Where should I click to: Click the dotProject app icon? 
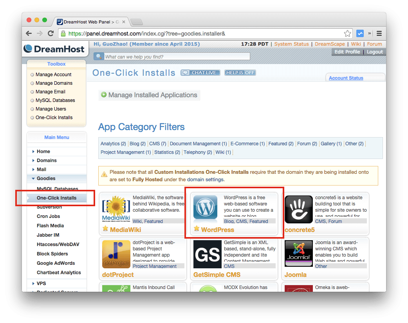pyautogui.click(x=116, y=254)
